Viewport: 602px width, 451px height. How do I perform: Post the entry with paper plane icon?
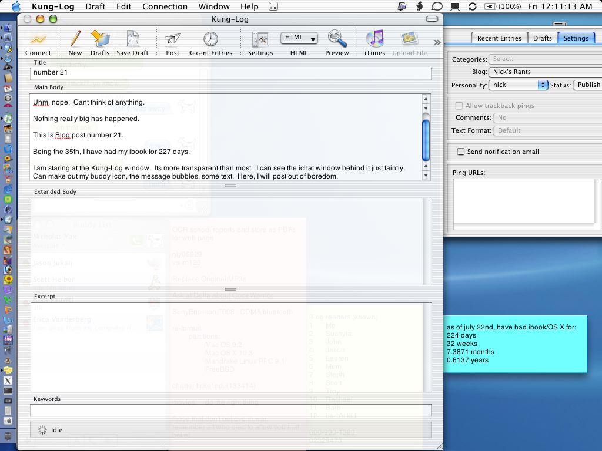click(172, 40)
